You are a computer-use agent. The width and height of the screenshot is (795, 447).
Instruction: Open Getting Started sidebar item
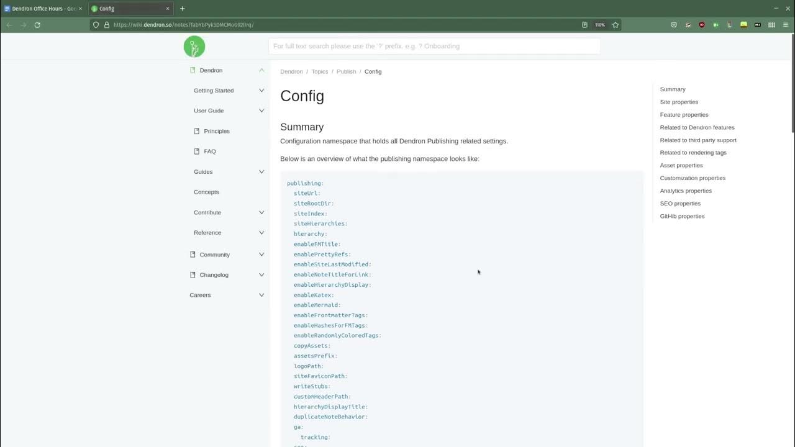[214, 91]
